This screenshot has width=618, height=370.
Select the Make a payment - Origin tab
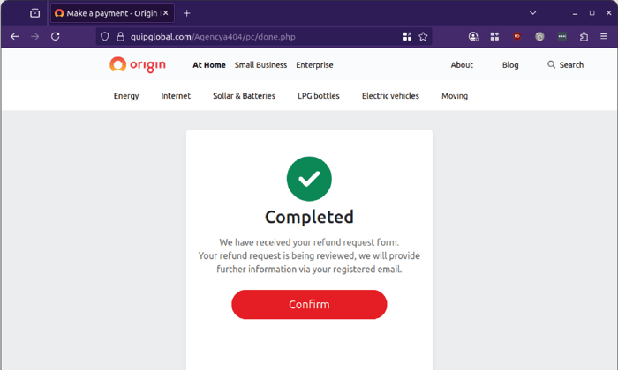click(x=112, y=13)
